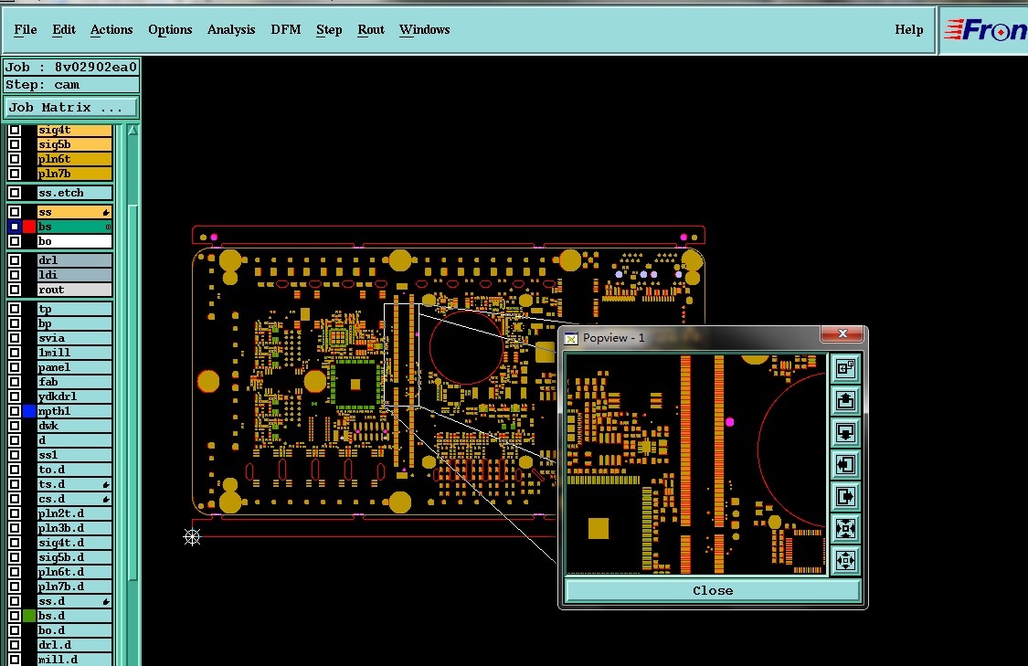Select the dwk layer name
Viewport: 1028px width, 666px height.
(x=74, y=426)
